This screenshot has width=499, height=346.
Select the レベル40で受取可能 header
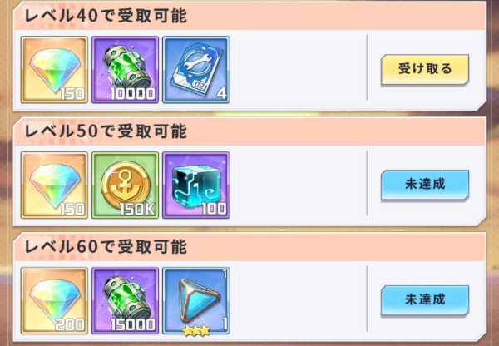(106, 16)
